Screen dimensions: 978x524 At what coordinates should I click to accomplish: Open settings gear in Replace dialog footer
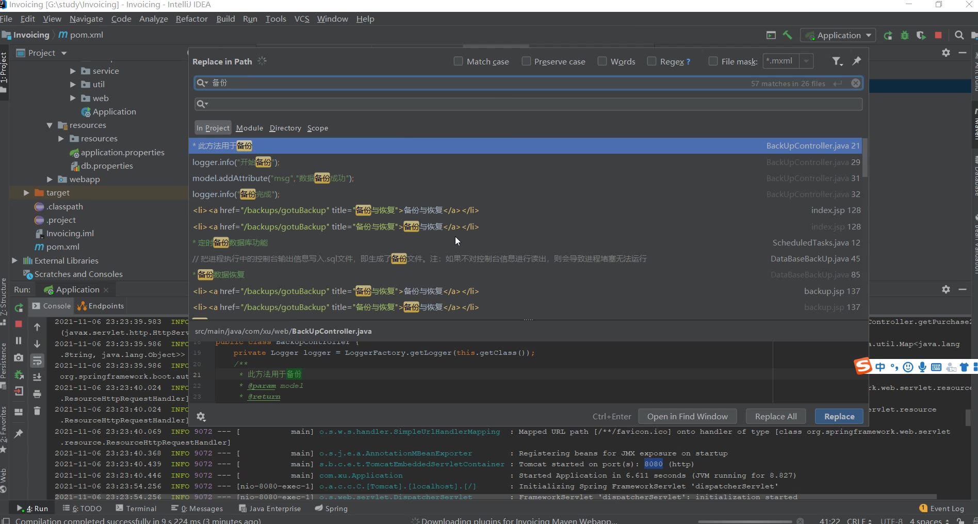(201, 417)
